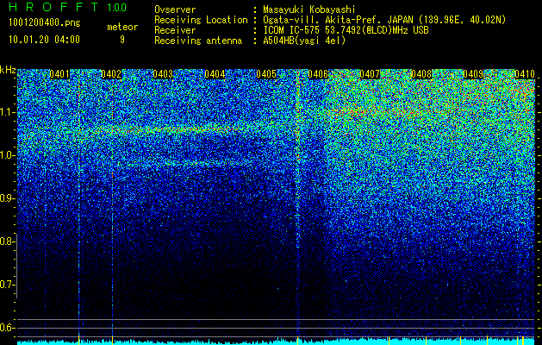542x345 pixels.
Task: Click the 0408 time marker
Action: pos(421,74)
